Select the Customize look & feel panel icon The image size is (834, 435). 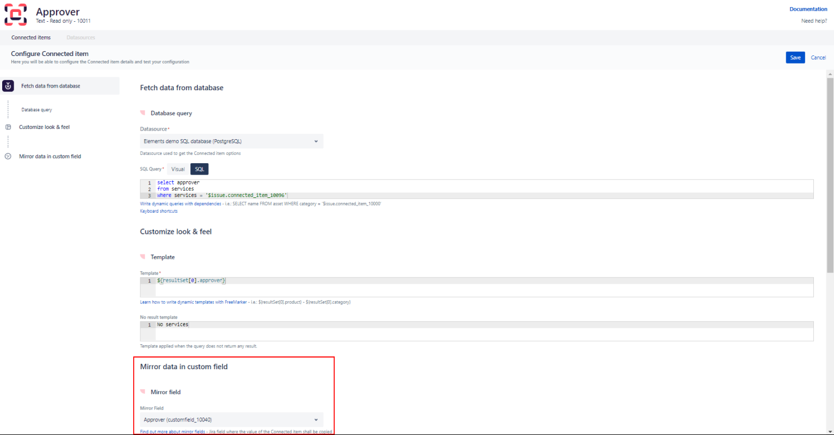tap(8, 127)
